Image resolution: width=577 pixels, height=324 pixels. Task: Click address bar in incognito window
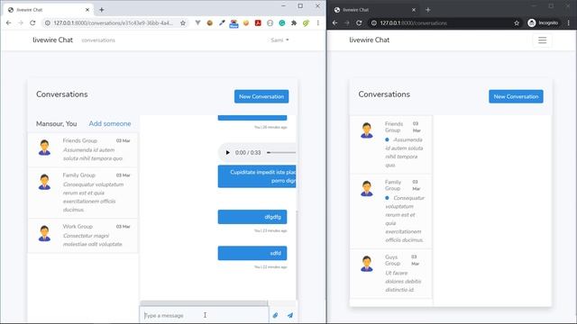click(444, 22)
